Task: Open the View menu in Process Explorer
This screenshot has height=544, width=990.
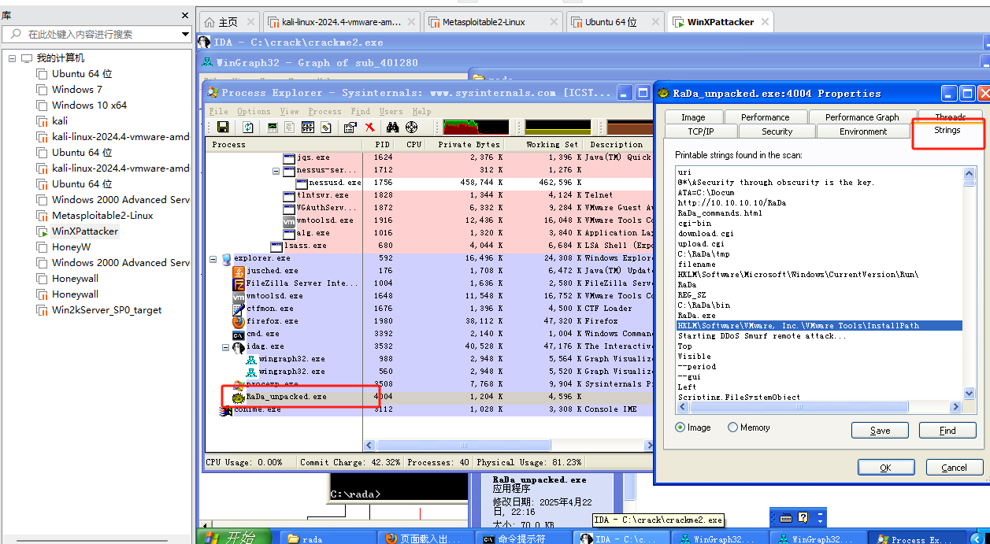Action: (x=289, y=112)
